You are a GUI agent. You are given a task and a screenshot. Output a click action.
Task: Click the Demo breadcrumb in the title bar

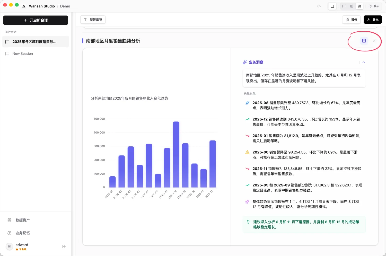pyautogui.click(x=65, y=6)
